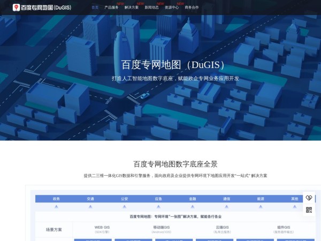Click the up arrow under 政务
This screenshot has width=321, height=241.
(x=57, y=206)
